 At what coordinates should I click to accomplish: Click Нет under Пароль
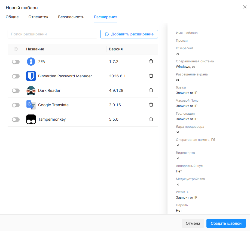(179, 211)
